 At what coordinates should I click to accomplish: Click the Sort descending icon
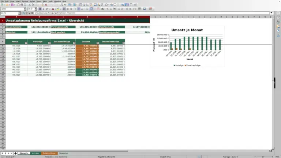87,5
